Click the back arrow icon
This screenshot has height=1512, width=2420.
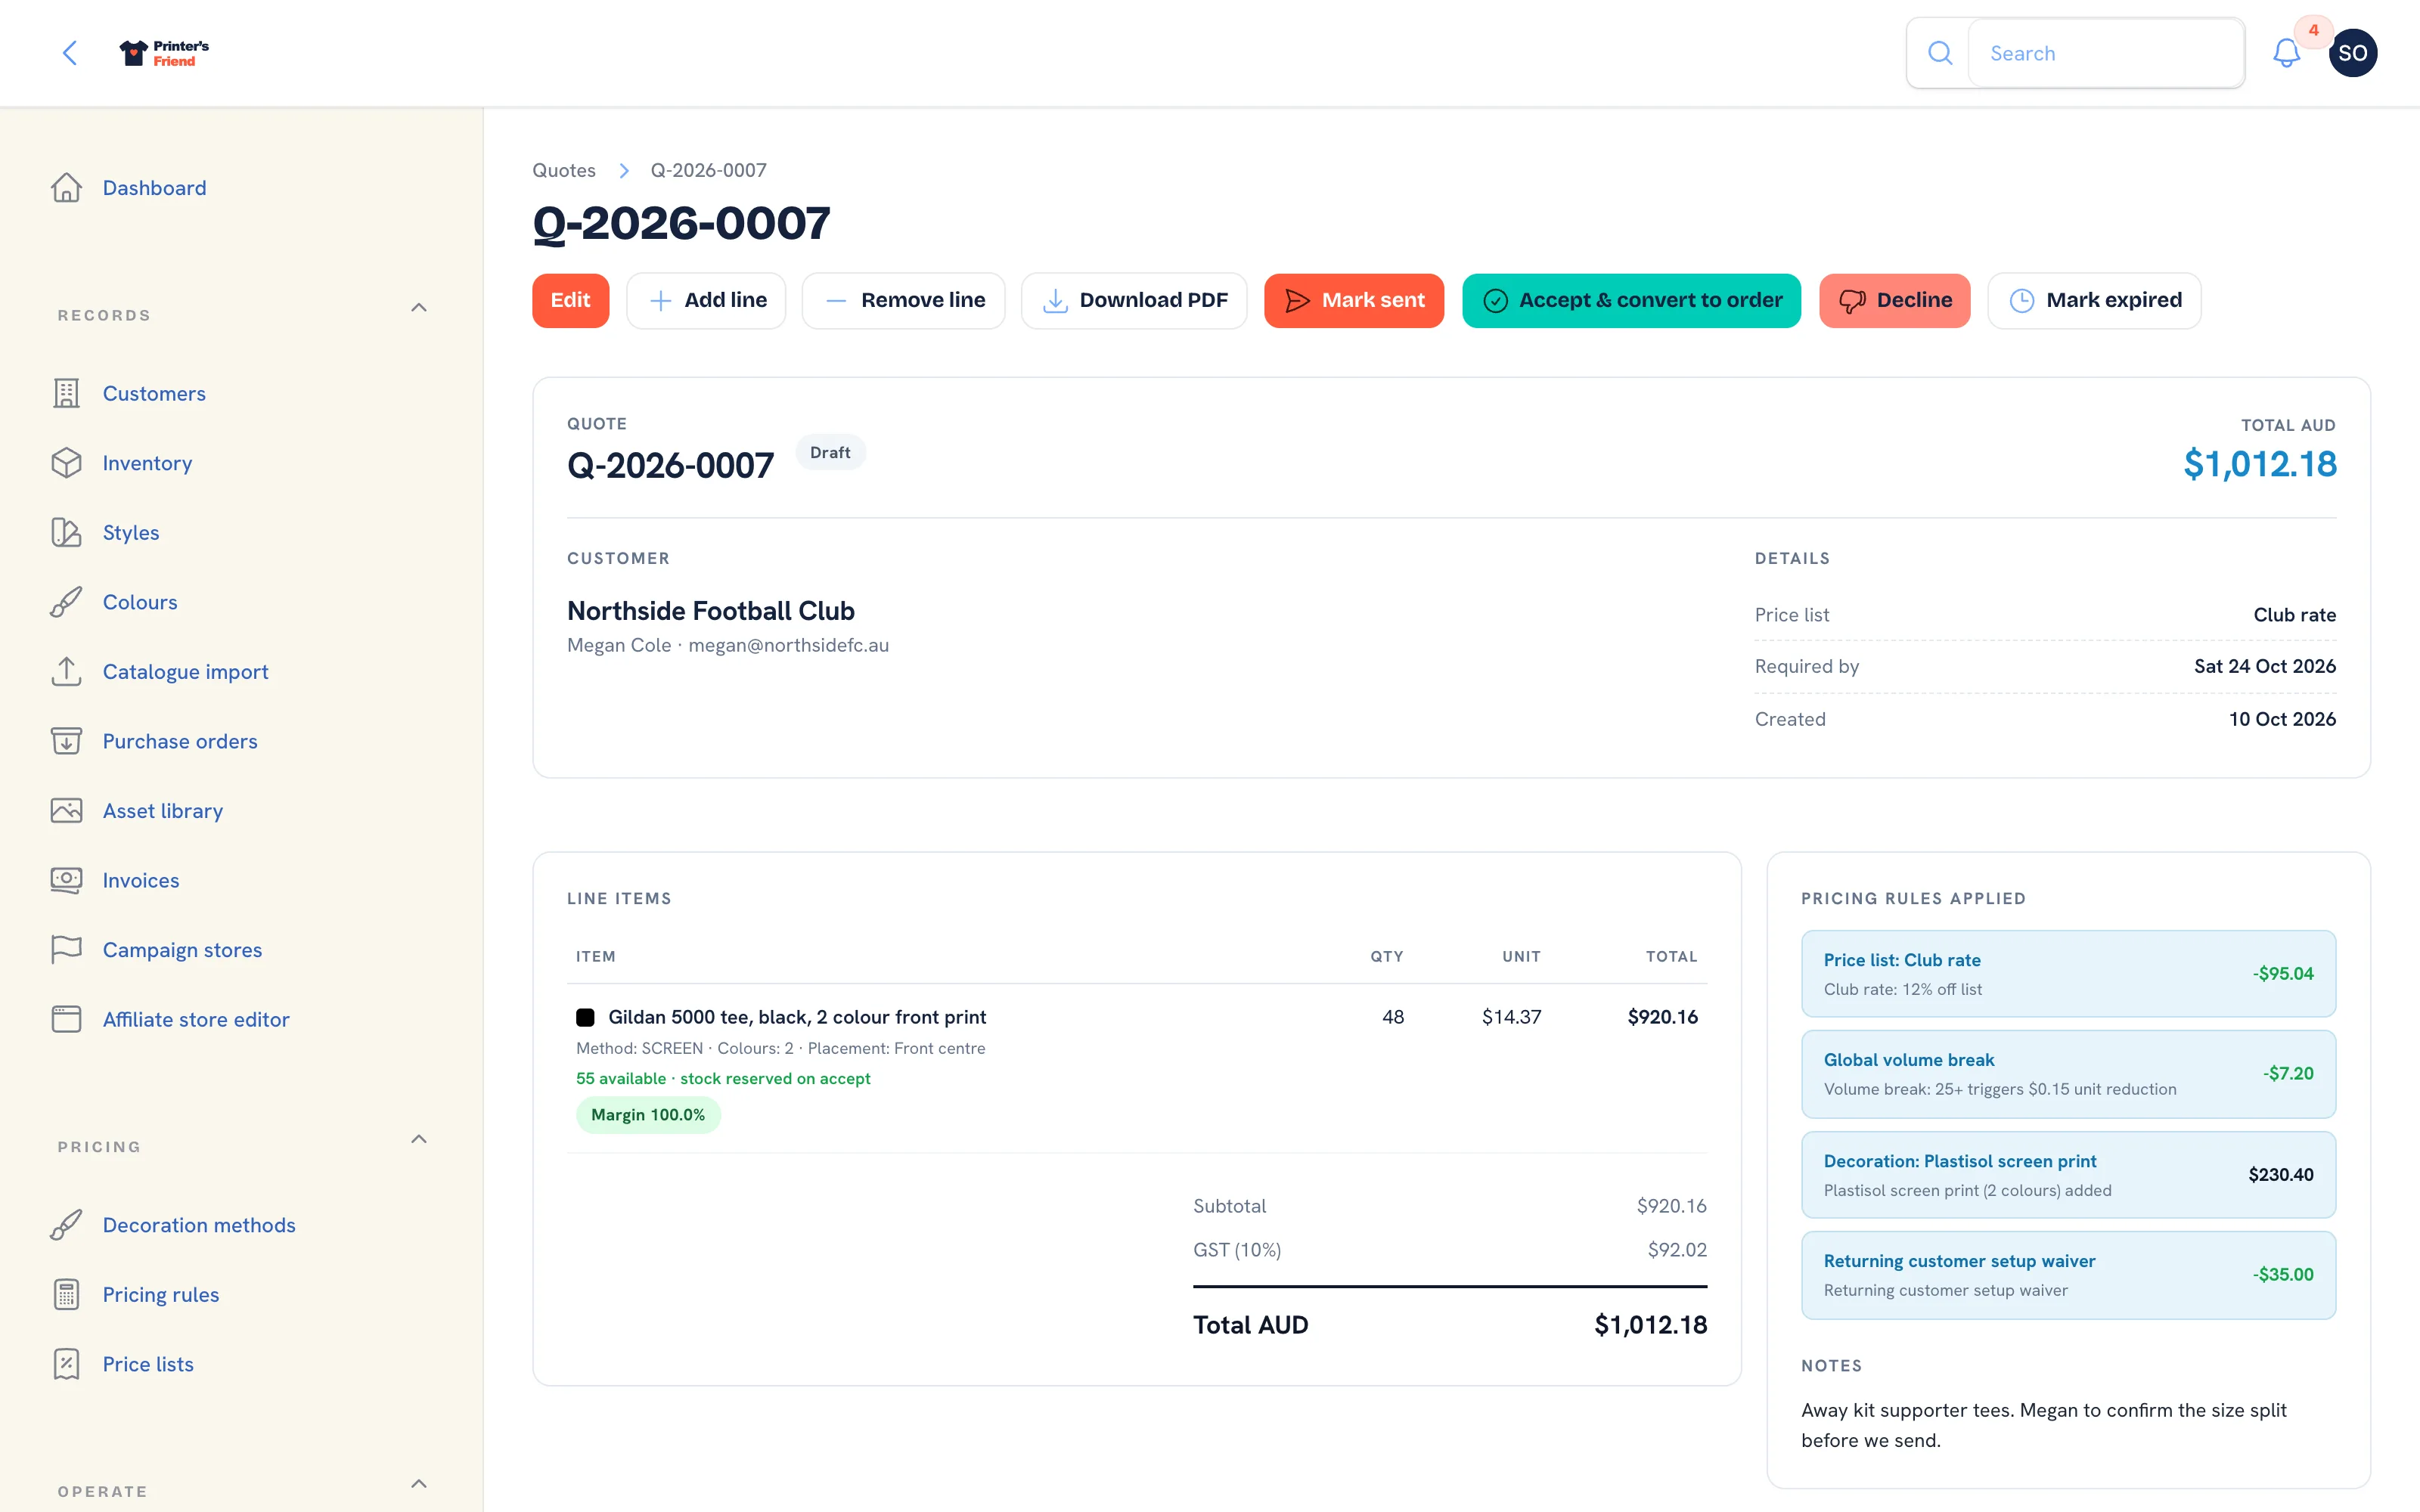70,53
